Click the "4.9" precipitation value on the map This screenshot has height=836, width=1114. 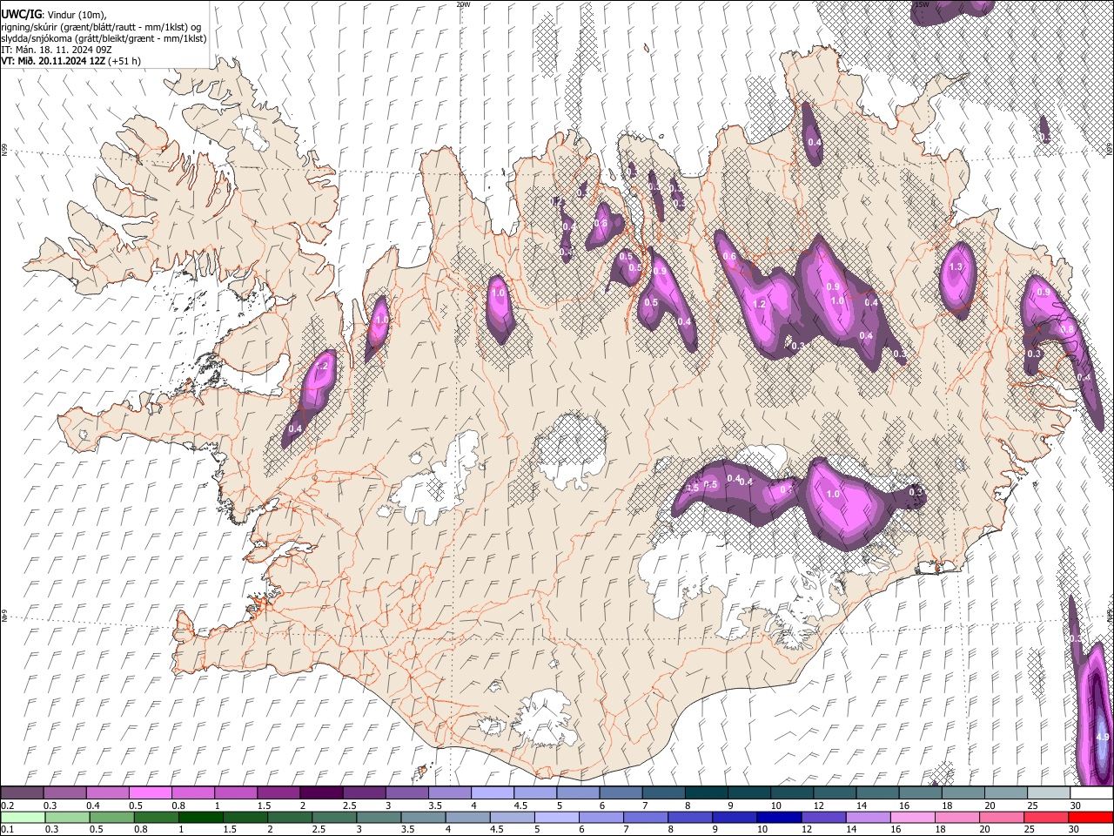pos(1103,738)
